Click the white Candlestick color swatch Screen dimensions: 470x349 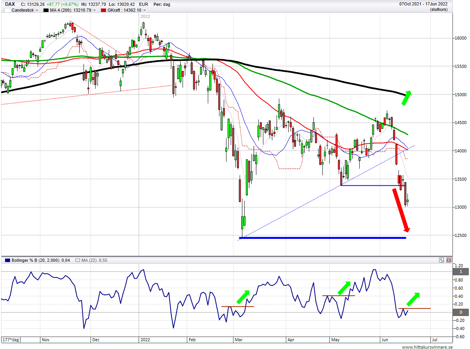pyautogui.click(x=7, y=10)
